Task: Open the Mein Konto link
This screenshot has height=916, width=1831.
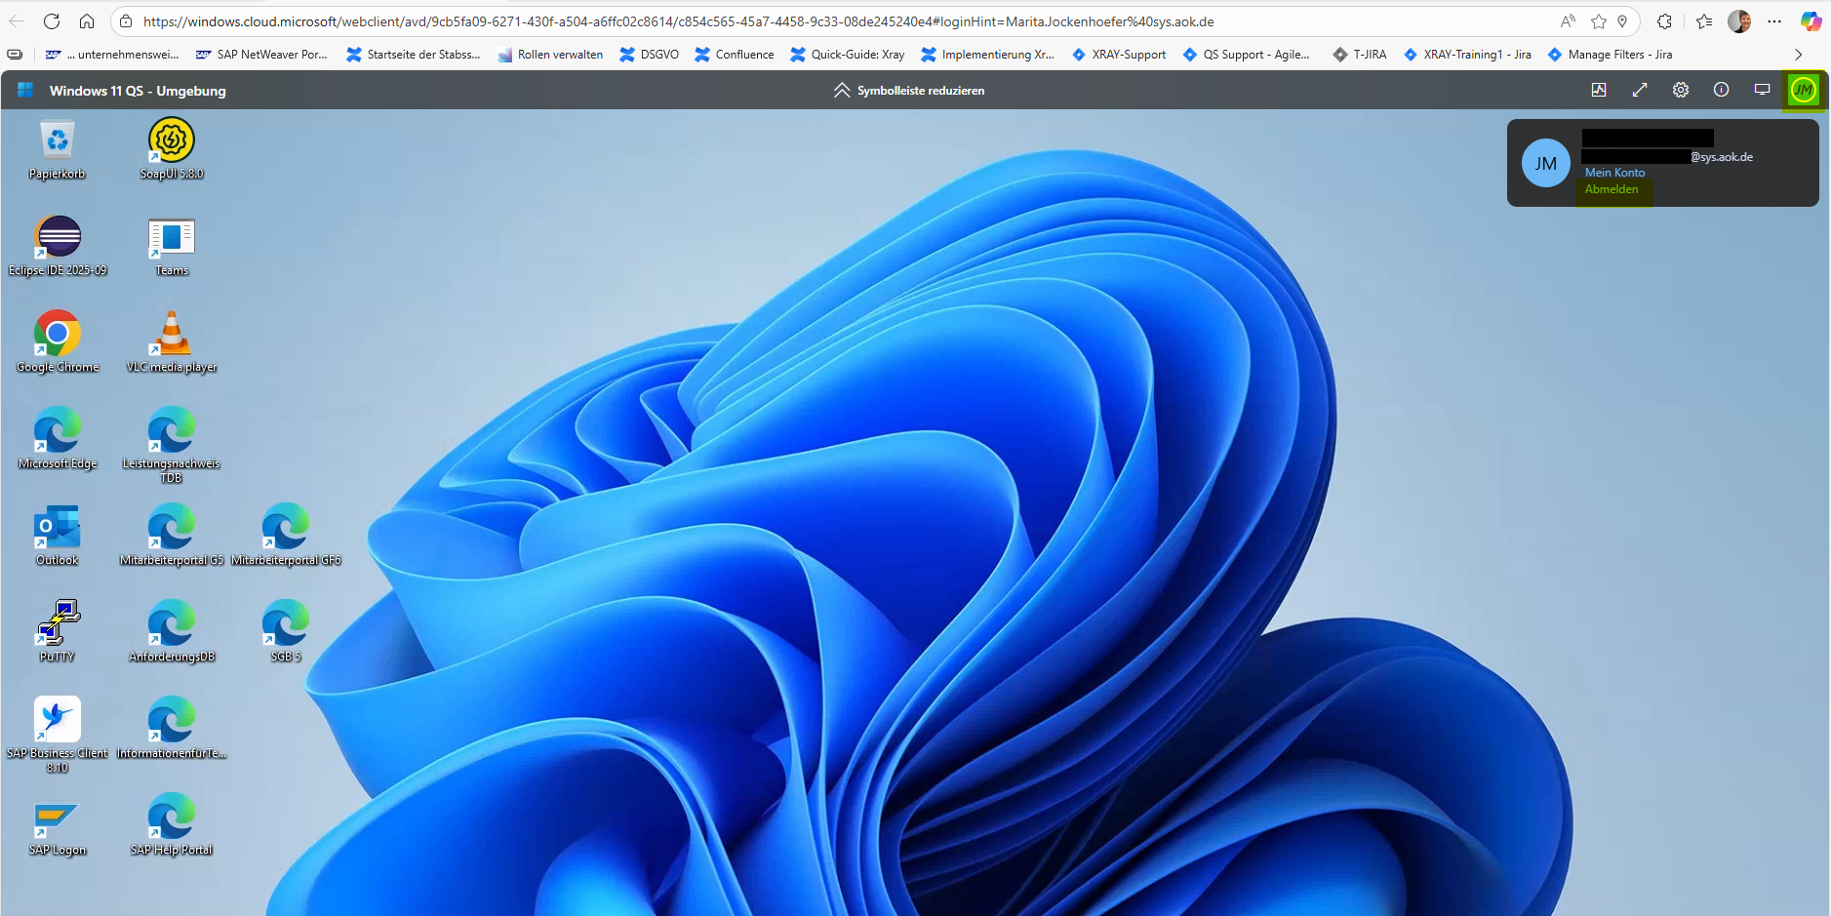Action: (x=1614, y=173)
